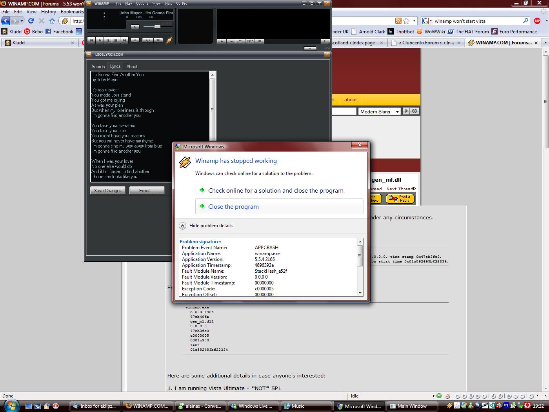Viewport: 549px width, 412px height.
Task: Bookmark page with star icon
Action: coord(406,21)
